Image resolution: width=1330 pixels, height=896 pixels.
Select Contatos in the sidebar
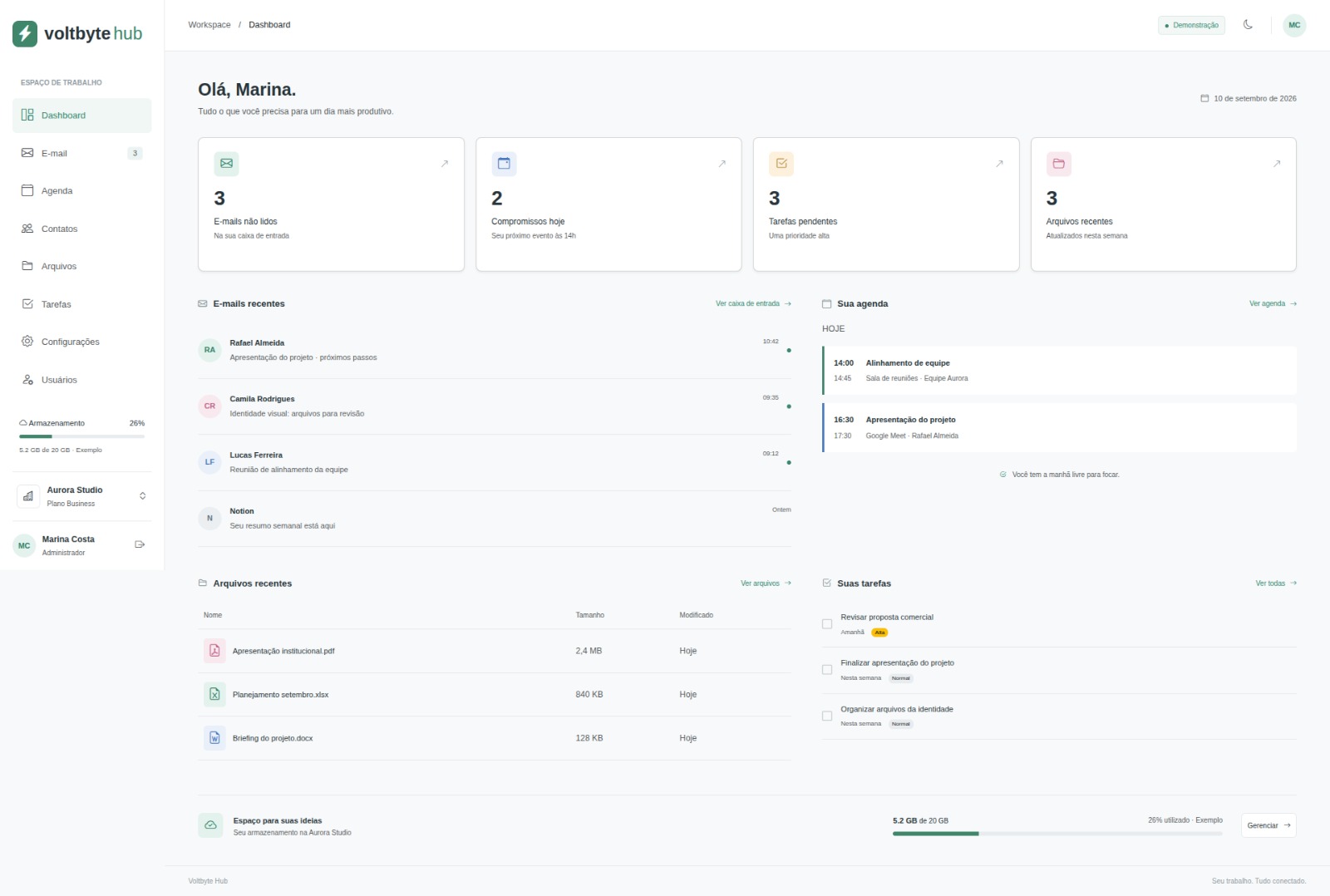click(81, 229)
